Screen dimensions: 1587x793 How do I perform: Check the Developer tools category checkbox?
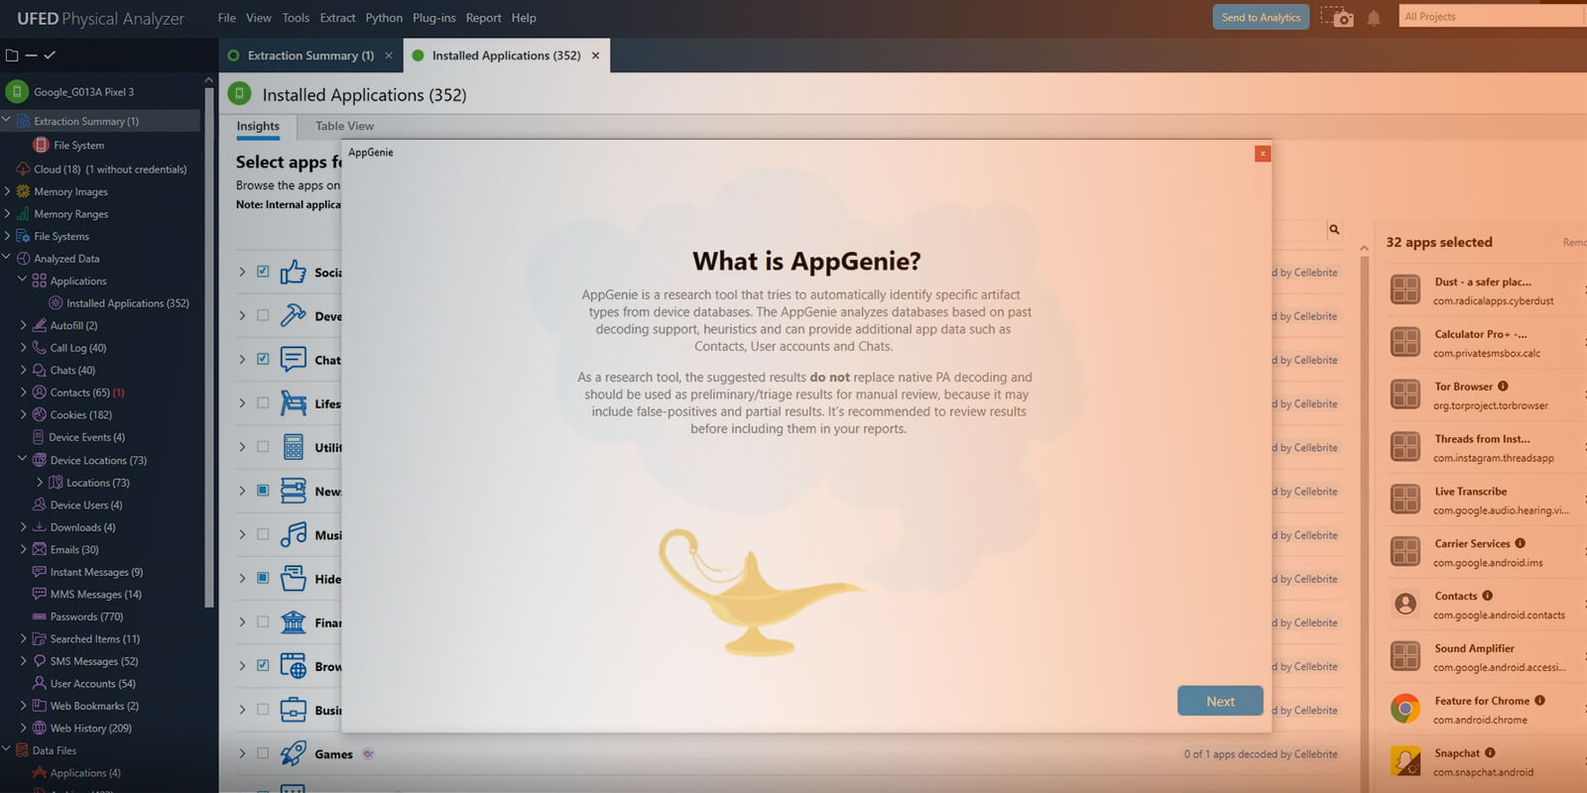[263, 315]
